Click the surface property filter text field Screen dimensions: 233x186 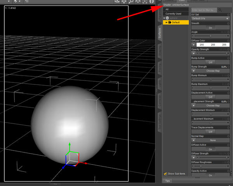(x=204, y=10)
